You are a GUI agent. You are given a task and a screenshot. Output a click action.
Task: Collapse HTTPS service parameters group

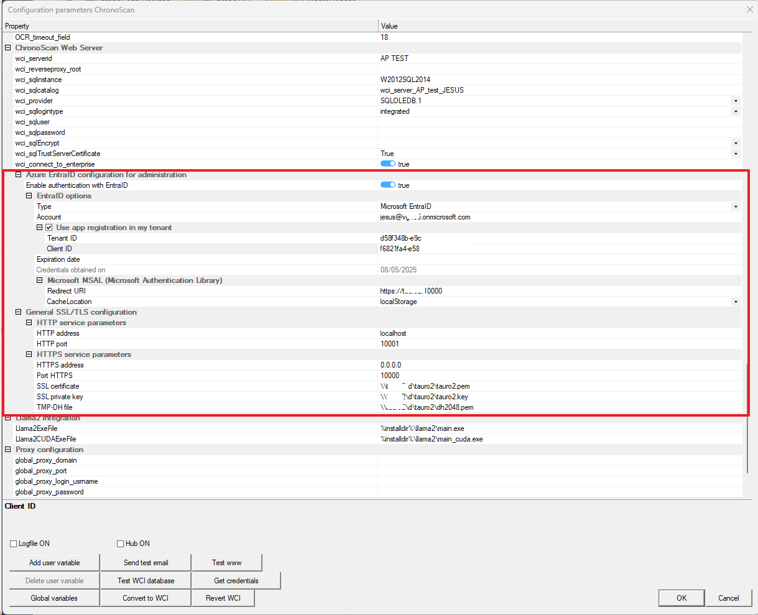pyautogui.click(x=29, y=354)
